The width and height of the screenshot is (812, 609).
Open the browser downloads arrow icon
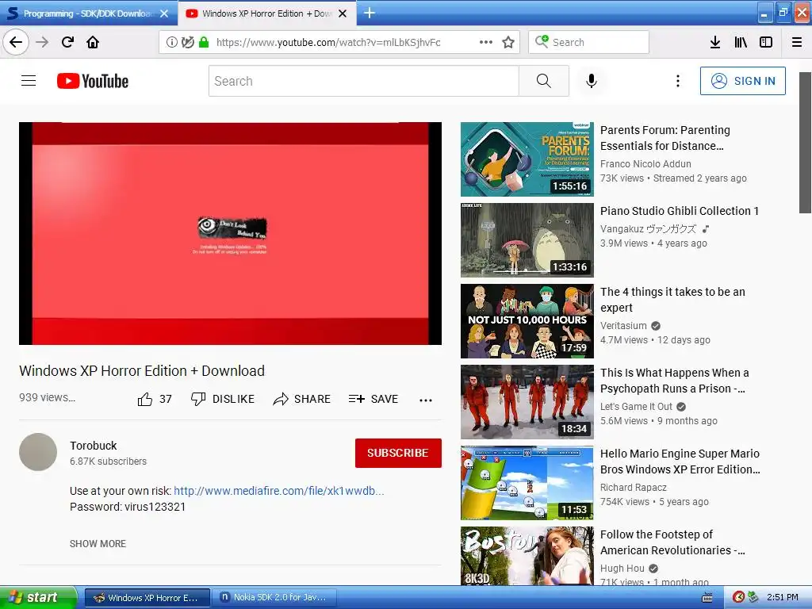(714, 43)
